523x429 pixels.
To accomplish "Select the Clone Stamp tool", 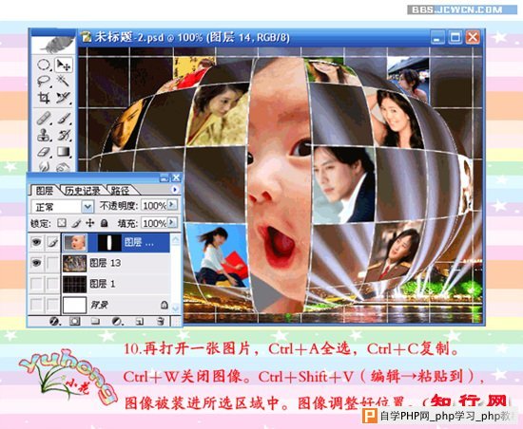I will click(x=44, y=135).
